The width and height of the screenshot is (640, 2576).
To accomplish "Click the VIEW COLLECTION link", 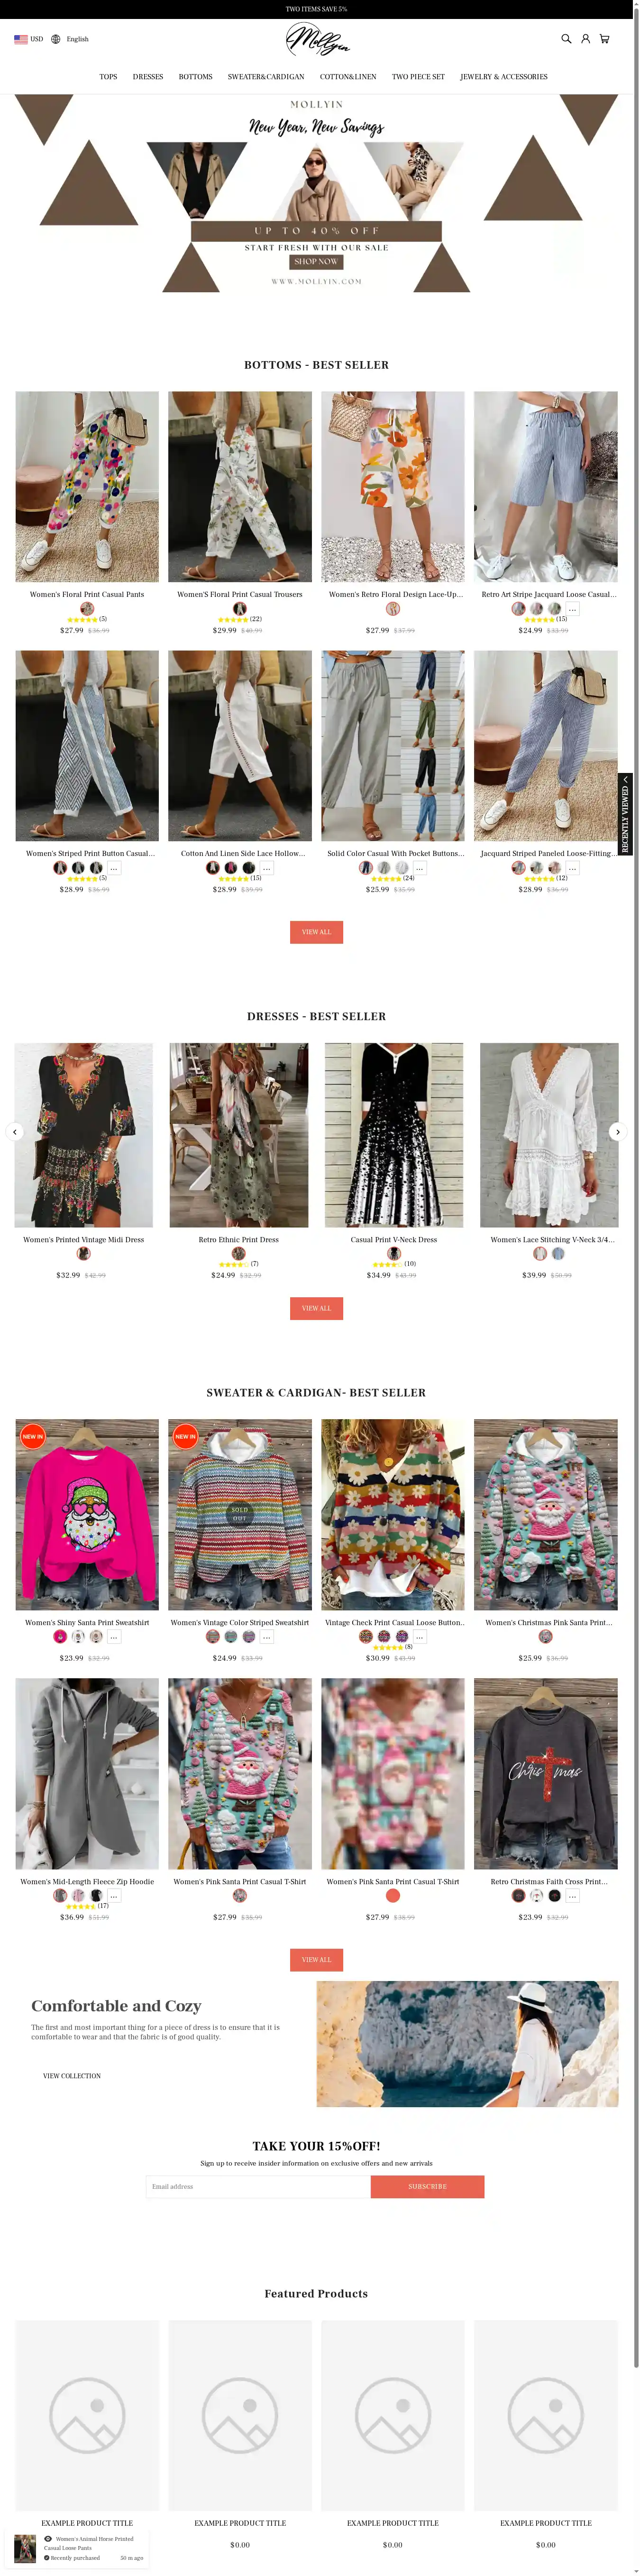I will [x=72, y=2076].
